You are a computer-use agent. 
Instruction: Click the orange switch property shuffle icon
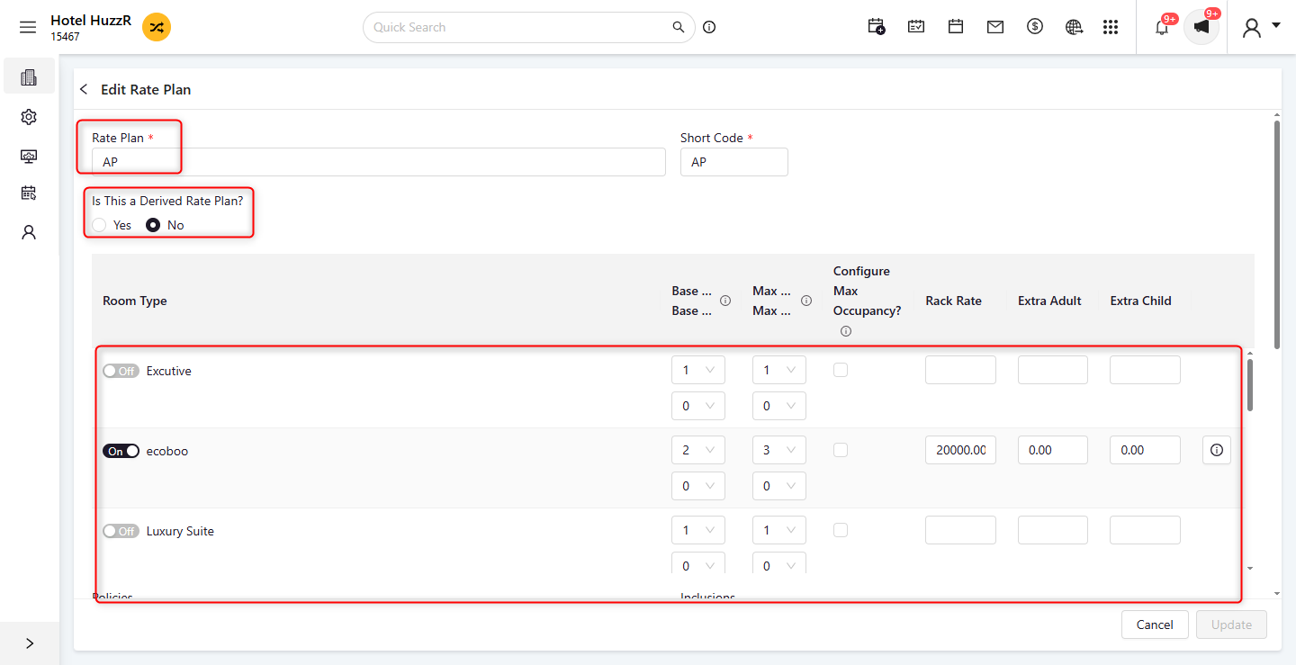click(x=157, y=27)
